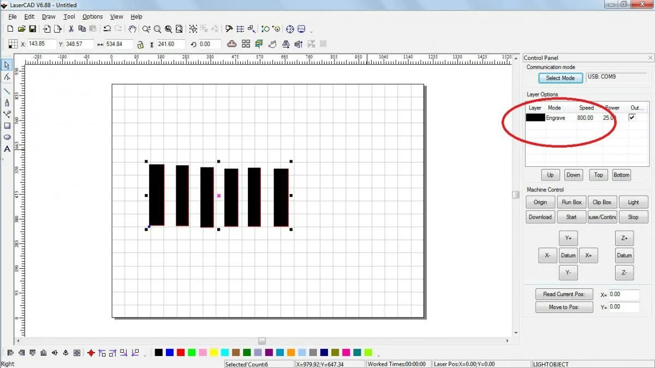Image resolution: width=655 pixels, height=368 pixels.
Task: Click the Zoom out magnifier icon
Action: (157, 29)
